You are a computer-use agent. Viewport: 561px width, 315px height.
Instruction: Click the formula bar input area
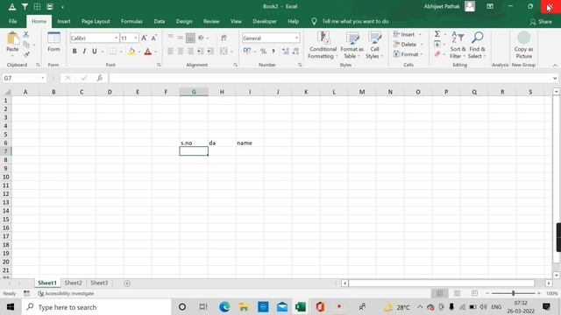click(331, 78)
